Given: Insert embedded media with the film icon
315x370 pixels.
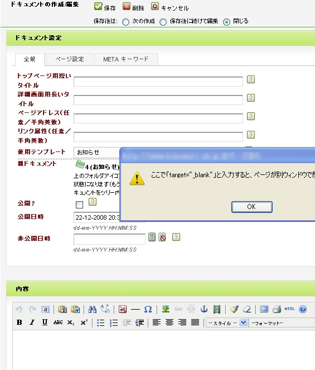Looking at the screenshot, I should [x=217, y=309].
